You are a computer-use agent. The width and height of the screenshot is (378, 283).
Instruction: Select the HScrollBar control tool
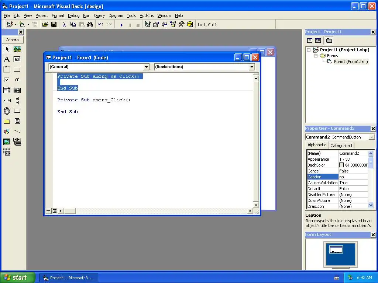7,101
